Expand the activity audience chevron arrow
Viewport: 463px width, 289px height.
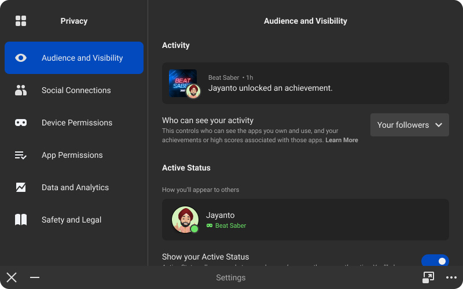[439, 125]
